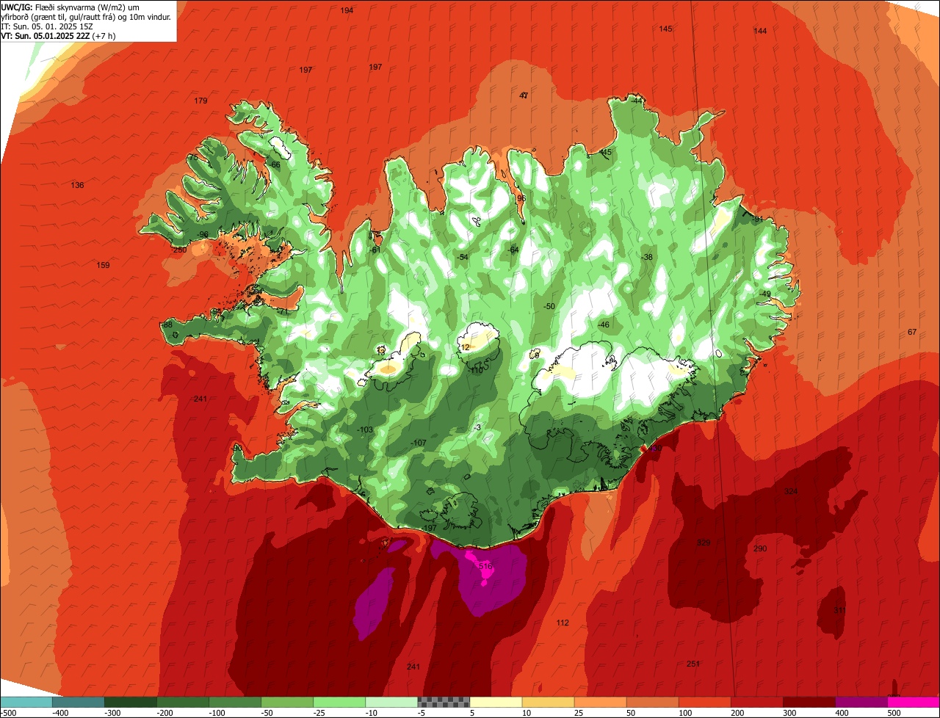Click the -45 value on the north coast

point(606,152)
